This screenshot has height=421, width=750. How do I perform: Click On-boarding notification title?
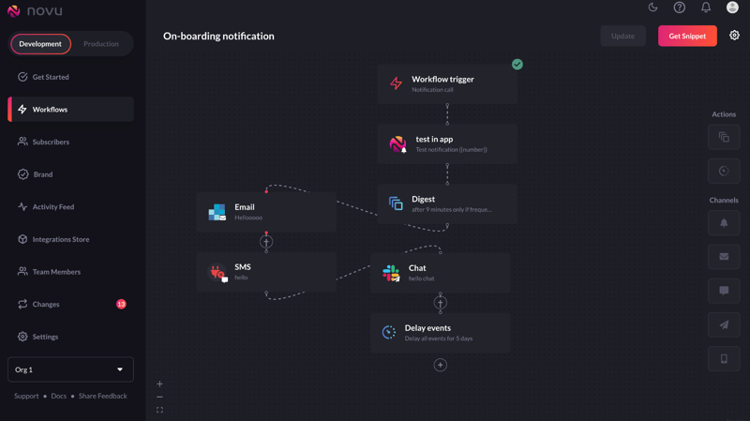(218, 37)
